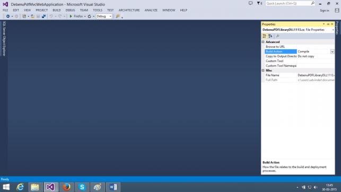Click the Navigate Backward toolbar icon

8,16
